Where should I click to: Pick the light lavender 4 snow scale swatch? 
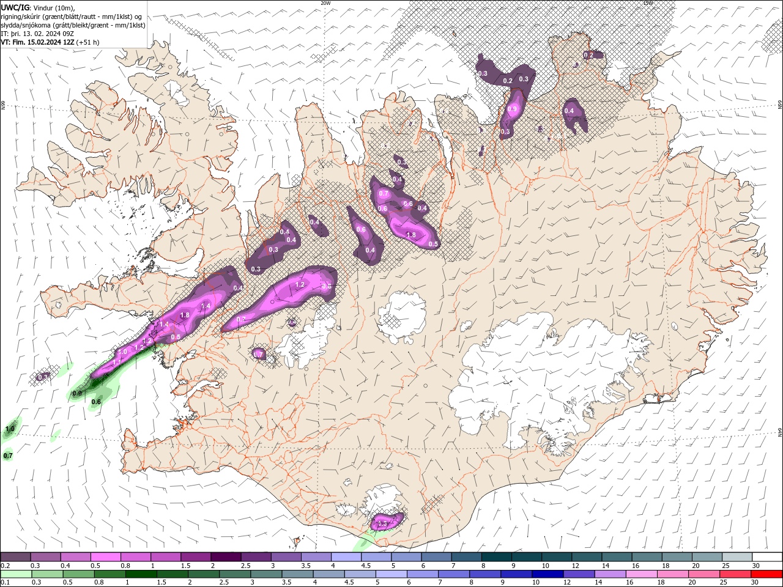[346, 557]
